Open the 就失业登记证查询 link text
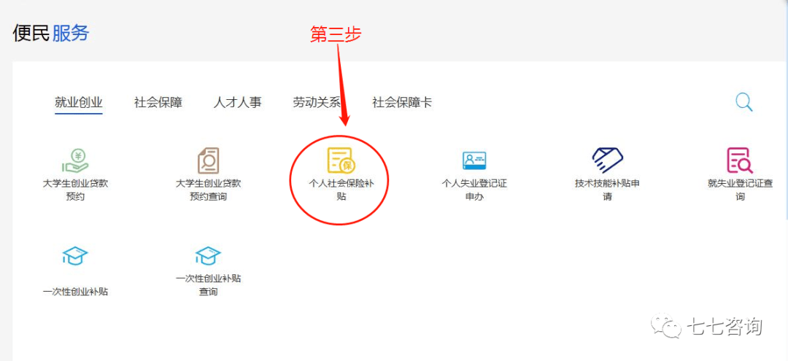Image resolution: width=788 pixels, height=361 pixels. pos(740,190)
